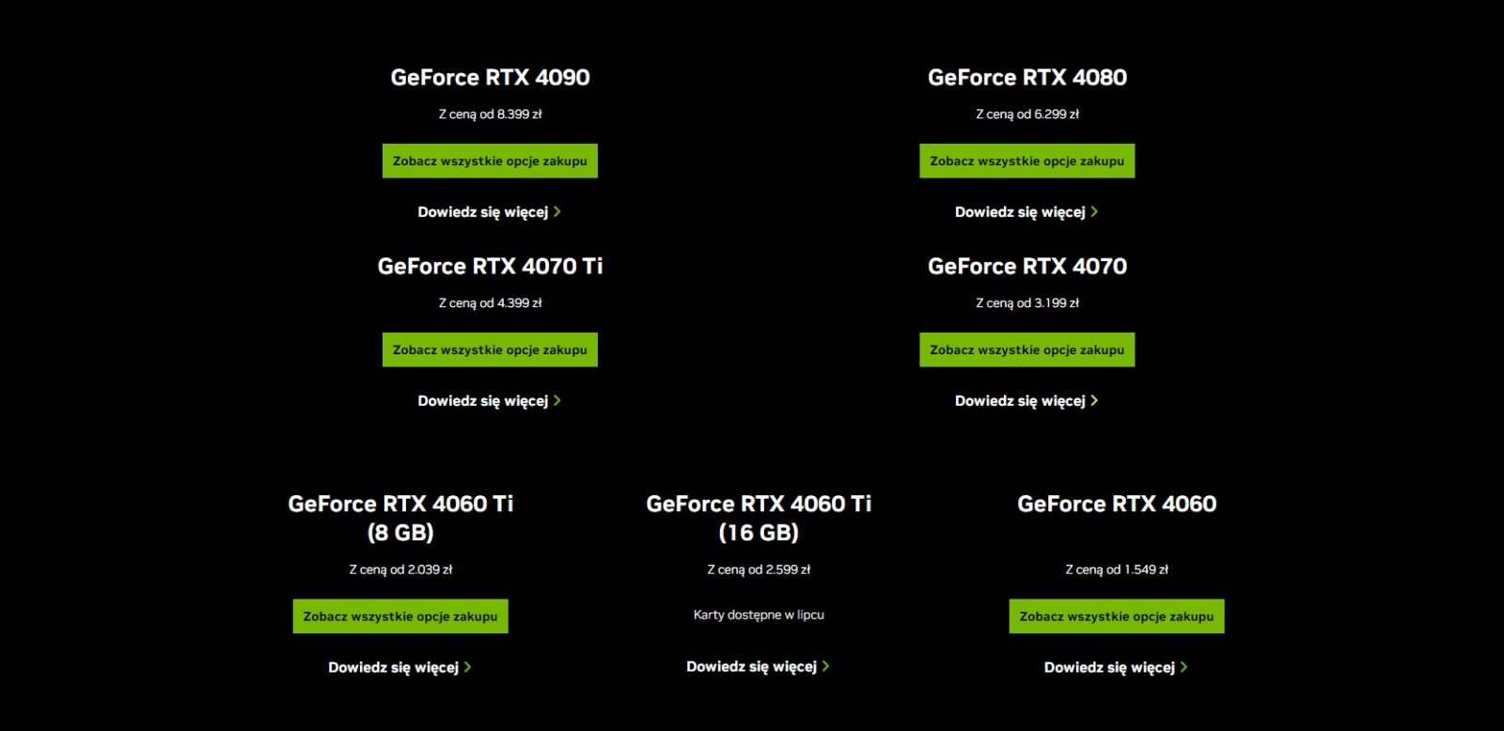Click the green chevron arrow under RTX 4070
Screen dimensions: 1504x731
coord(1094,401)
